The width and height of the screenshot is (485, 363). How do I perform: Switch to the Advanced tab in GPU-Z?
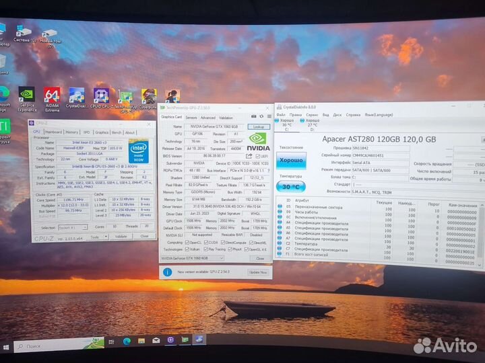[x=208, y=118]
